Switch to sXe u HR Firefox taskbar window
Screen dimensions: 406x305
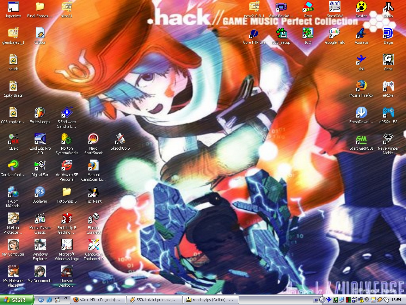(98, 300)
